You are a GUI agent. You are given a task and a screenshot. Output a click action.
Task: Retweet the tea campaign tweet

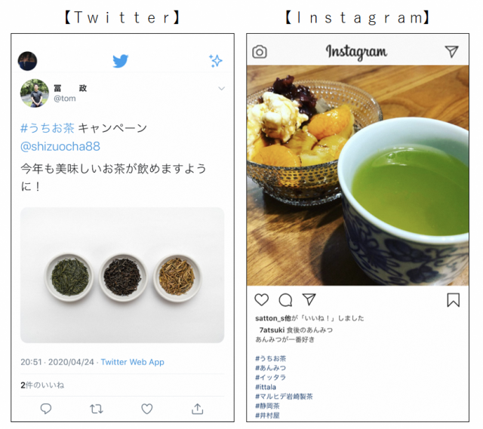pyautogui.click(x=97, y=409)
